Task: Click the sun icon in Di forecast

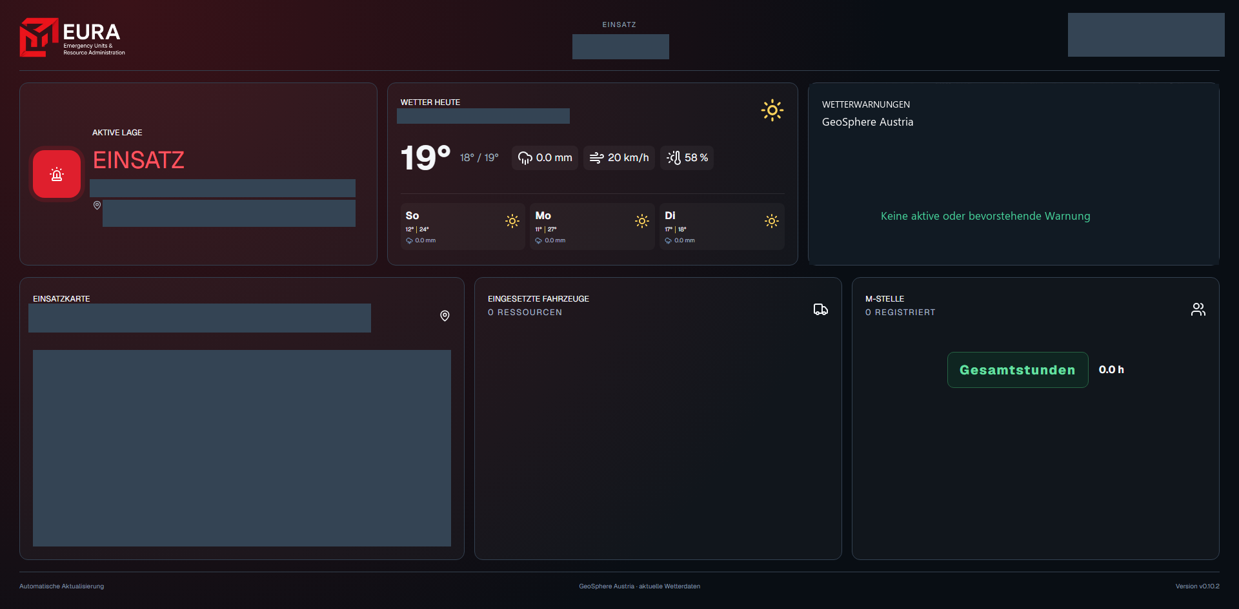Action: tap(772, 221)
